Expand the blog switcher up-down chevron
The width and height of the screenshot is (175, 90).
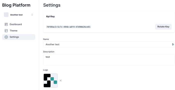pyautogui.click(x=32, y=15)
